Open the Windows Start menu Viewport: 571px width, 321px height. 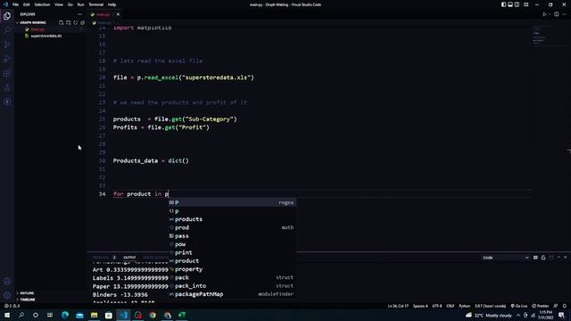pos(7,315)
